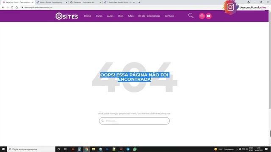Click the taskbar clock and date
This screenshot has width=271, height=152.
(258, 149)
